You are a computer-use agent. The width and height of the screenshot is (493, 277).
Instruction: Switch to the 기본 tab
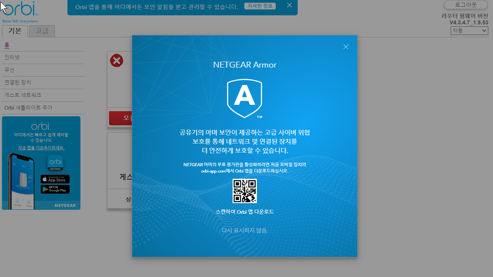(x=15, y=31)
